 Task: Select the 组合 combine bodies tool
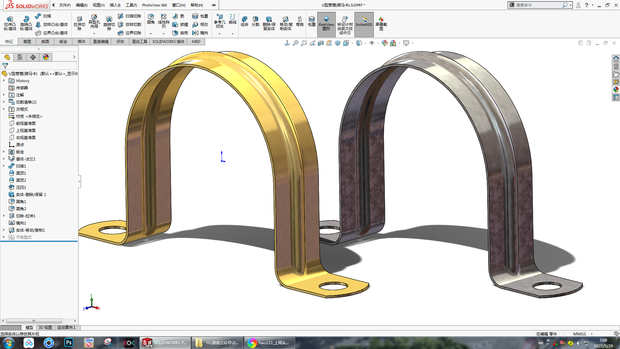click(245, 21)
